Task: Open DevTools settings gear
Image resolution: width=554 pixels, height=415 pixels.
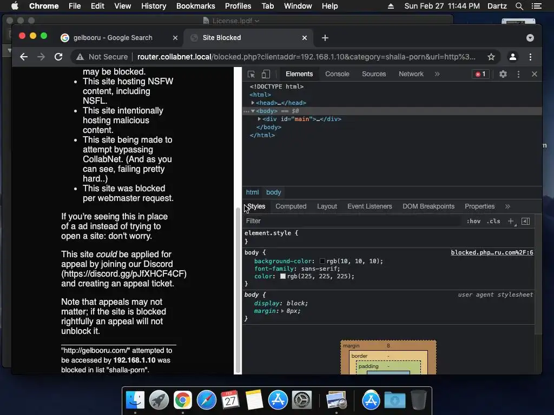Action: tap(503, 74)
